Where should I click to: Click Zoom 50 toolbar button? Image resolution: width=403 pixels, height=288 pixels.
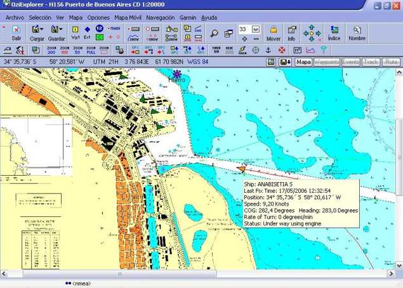click(78, 50)
